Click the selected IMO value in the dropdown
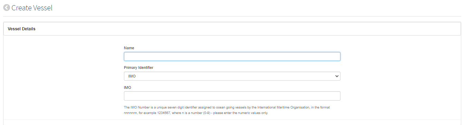 click(x=132, y=76)
